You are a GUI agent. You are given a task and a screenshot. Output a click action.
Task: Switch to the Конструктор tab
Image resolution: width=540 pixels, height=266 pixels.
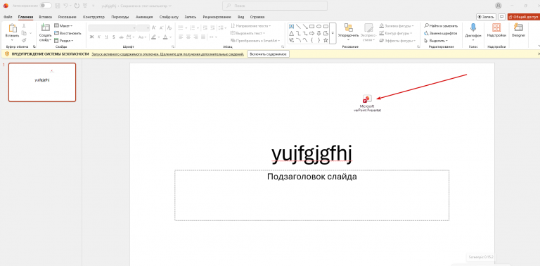click(x=94, y=17)
